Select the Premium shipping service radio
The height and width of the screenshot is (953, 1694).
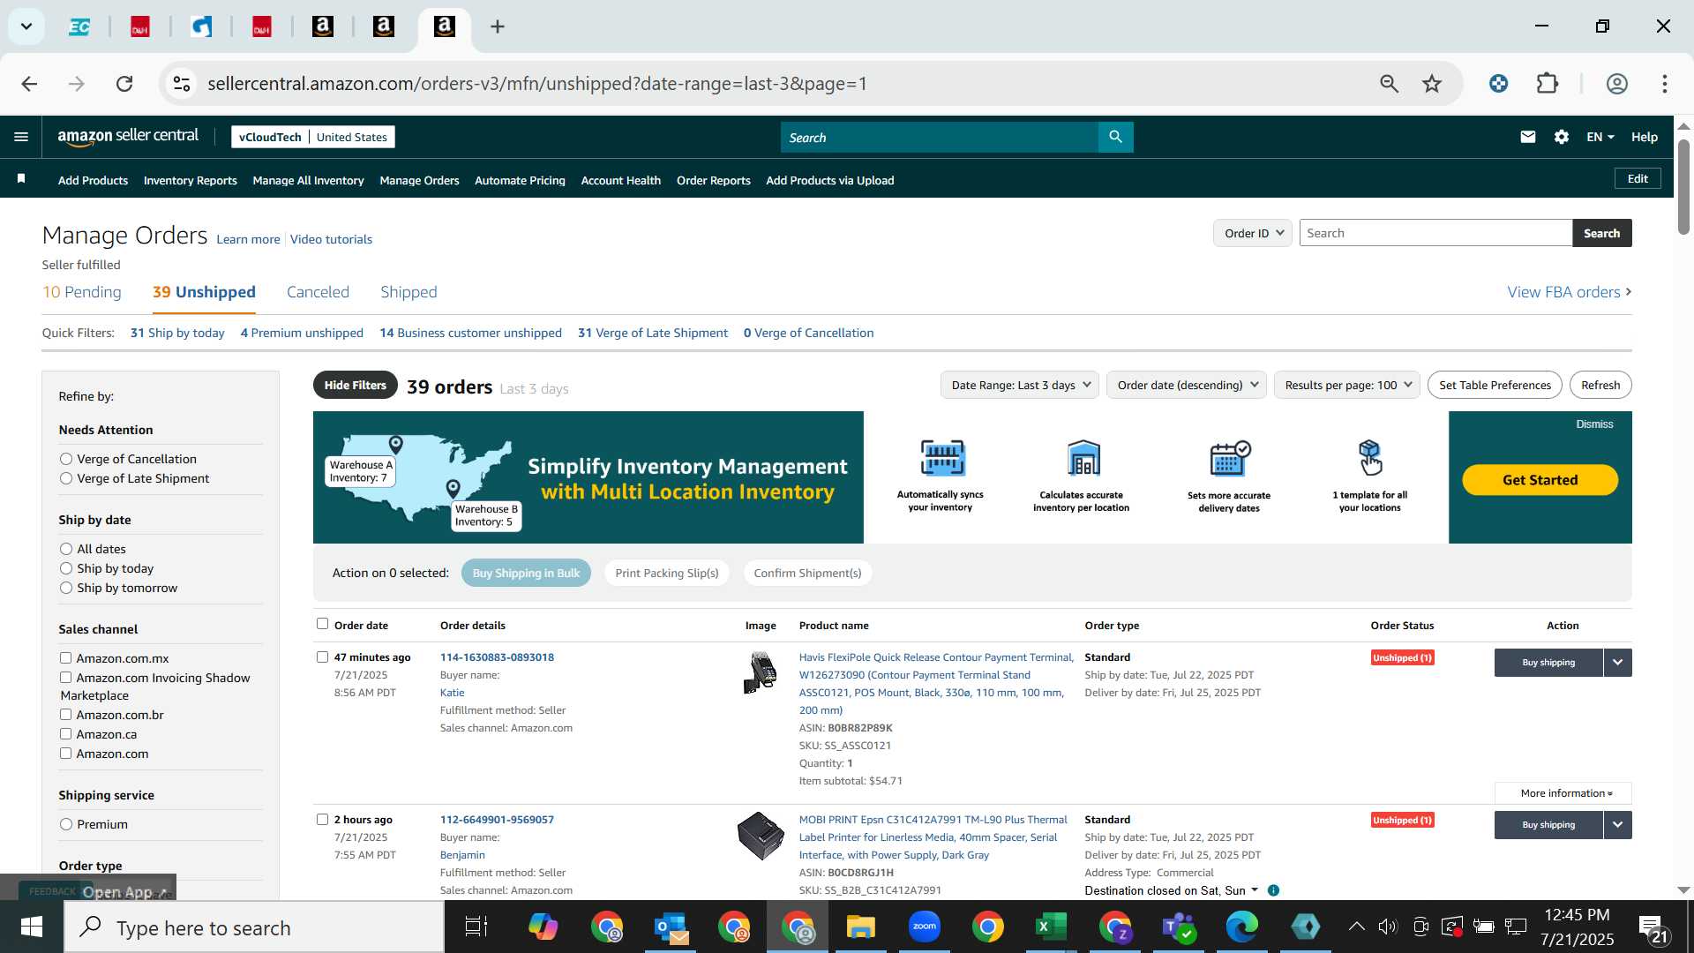click(66, 824)
